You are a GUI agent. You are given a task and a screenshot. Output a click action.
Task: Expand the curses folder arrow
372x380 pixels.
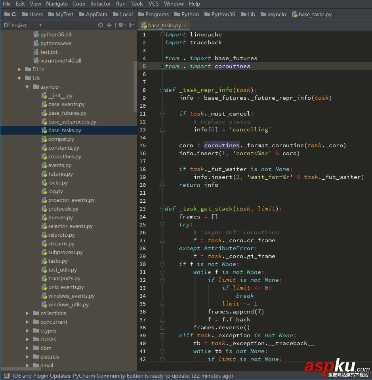coord(27,339)
